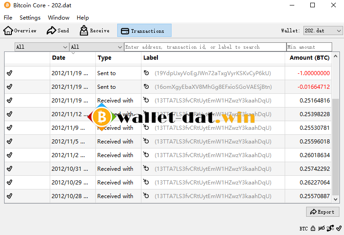Select Sent to in -1.00000000 row
Screen dimensions: 344x235
106,73
